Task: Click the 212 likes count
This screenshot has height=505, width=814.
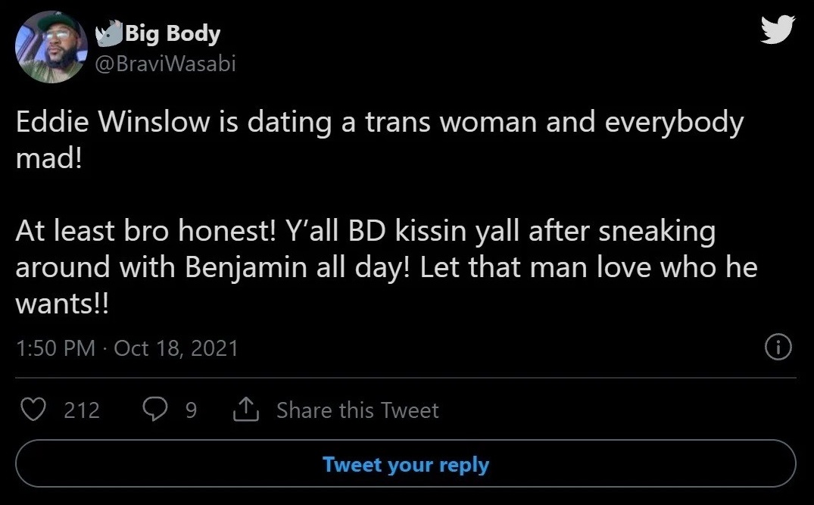Action: (x=82, y=410)
